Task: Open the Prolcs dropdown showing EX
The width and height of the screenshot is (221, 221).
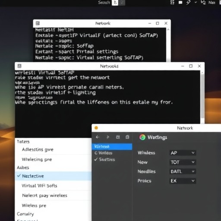Action: pyautogui.click(x=183, y=181)
